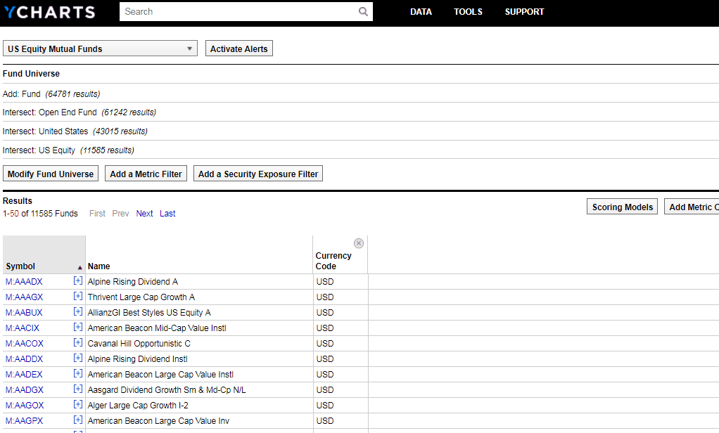The image size is (719, 433).
Task: Click plus icon for M:AAGOX row
Action: pyautogui.click(x=78, y=405)
